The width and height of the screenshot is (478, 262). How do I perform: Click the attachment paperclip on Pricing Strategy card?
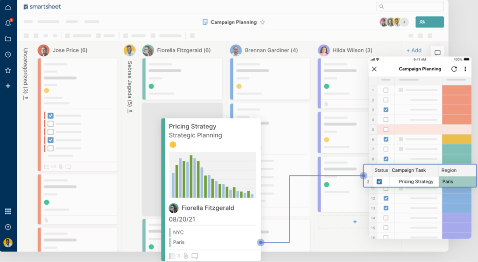pos(186,256)
